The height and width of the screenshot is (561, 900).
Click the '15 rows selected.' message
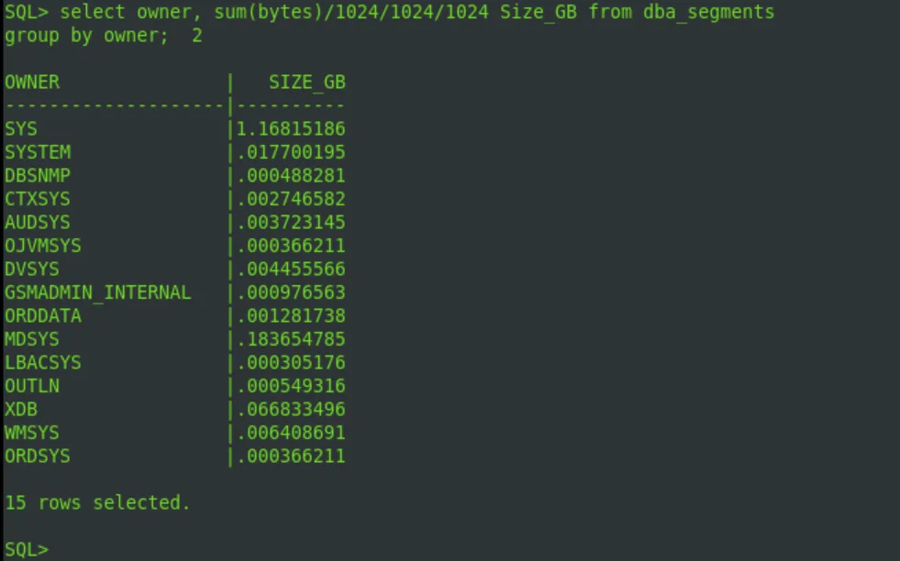97,502
